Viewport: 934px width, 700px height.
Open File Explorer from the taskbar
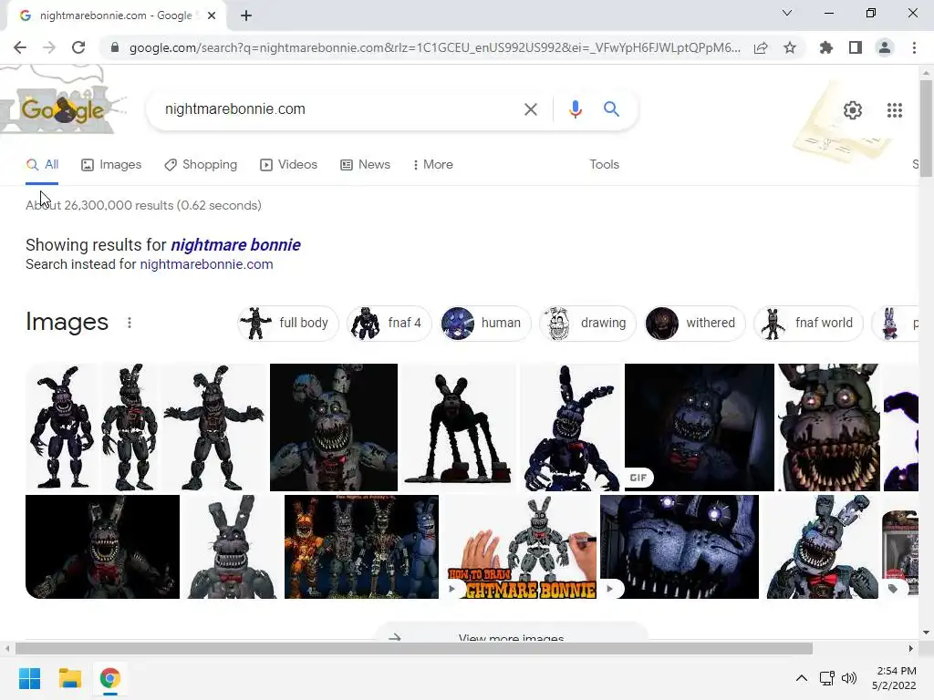[69, 678]
